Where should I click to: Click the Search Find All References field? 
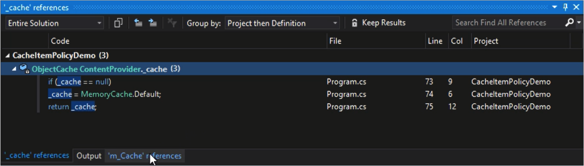508,23
